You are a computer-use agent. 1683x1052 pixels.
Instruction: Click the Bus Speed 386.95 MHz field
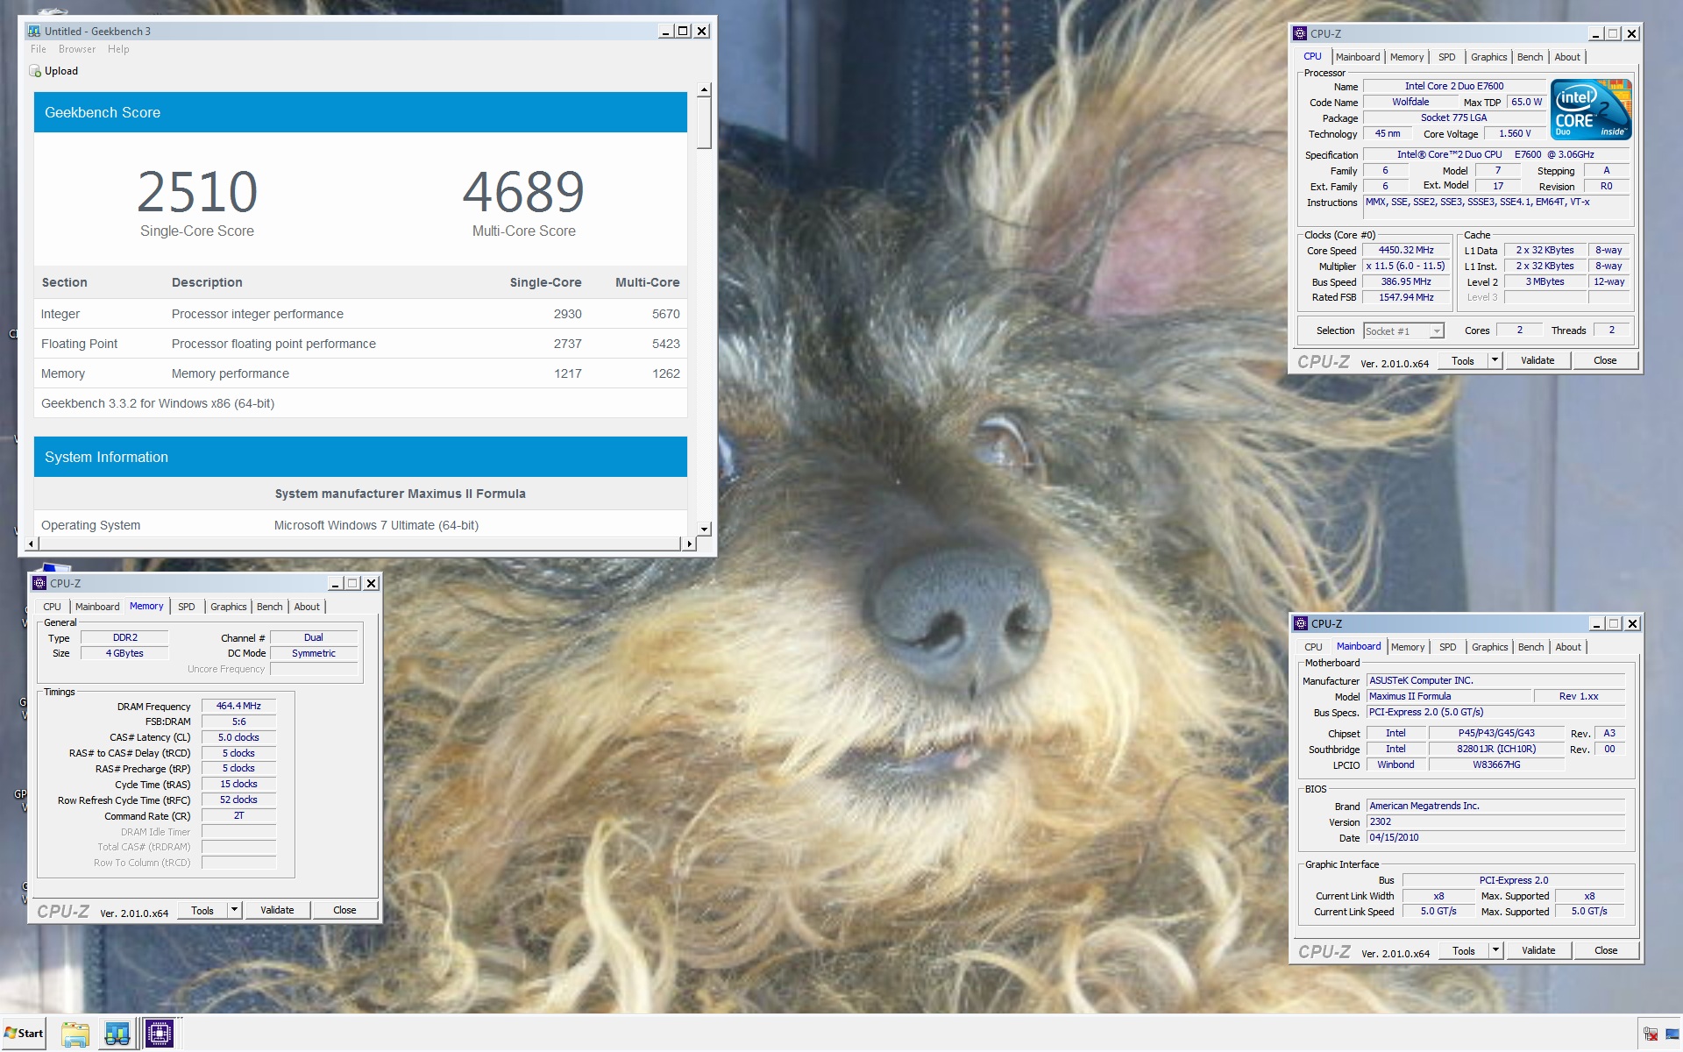[x=1406, y=282]
